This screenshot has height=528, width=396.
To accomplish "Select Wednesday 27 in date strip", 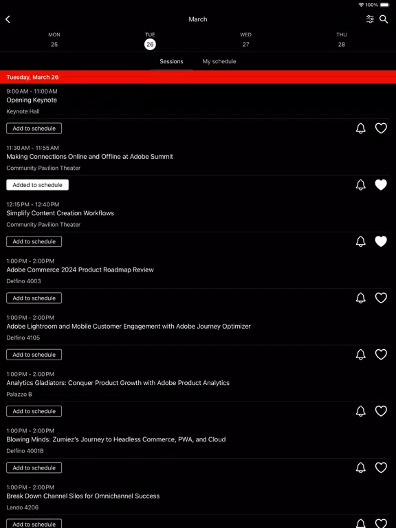I will 246,40.
